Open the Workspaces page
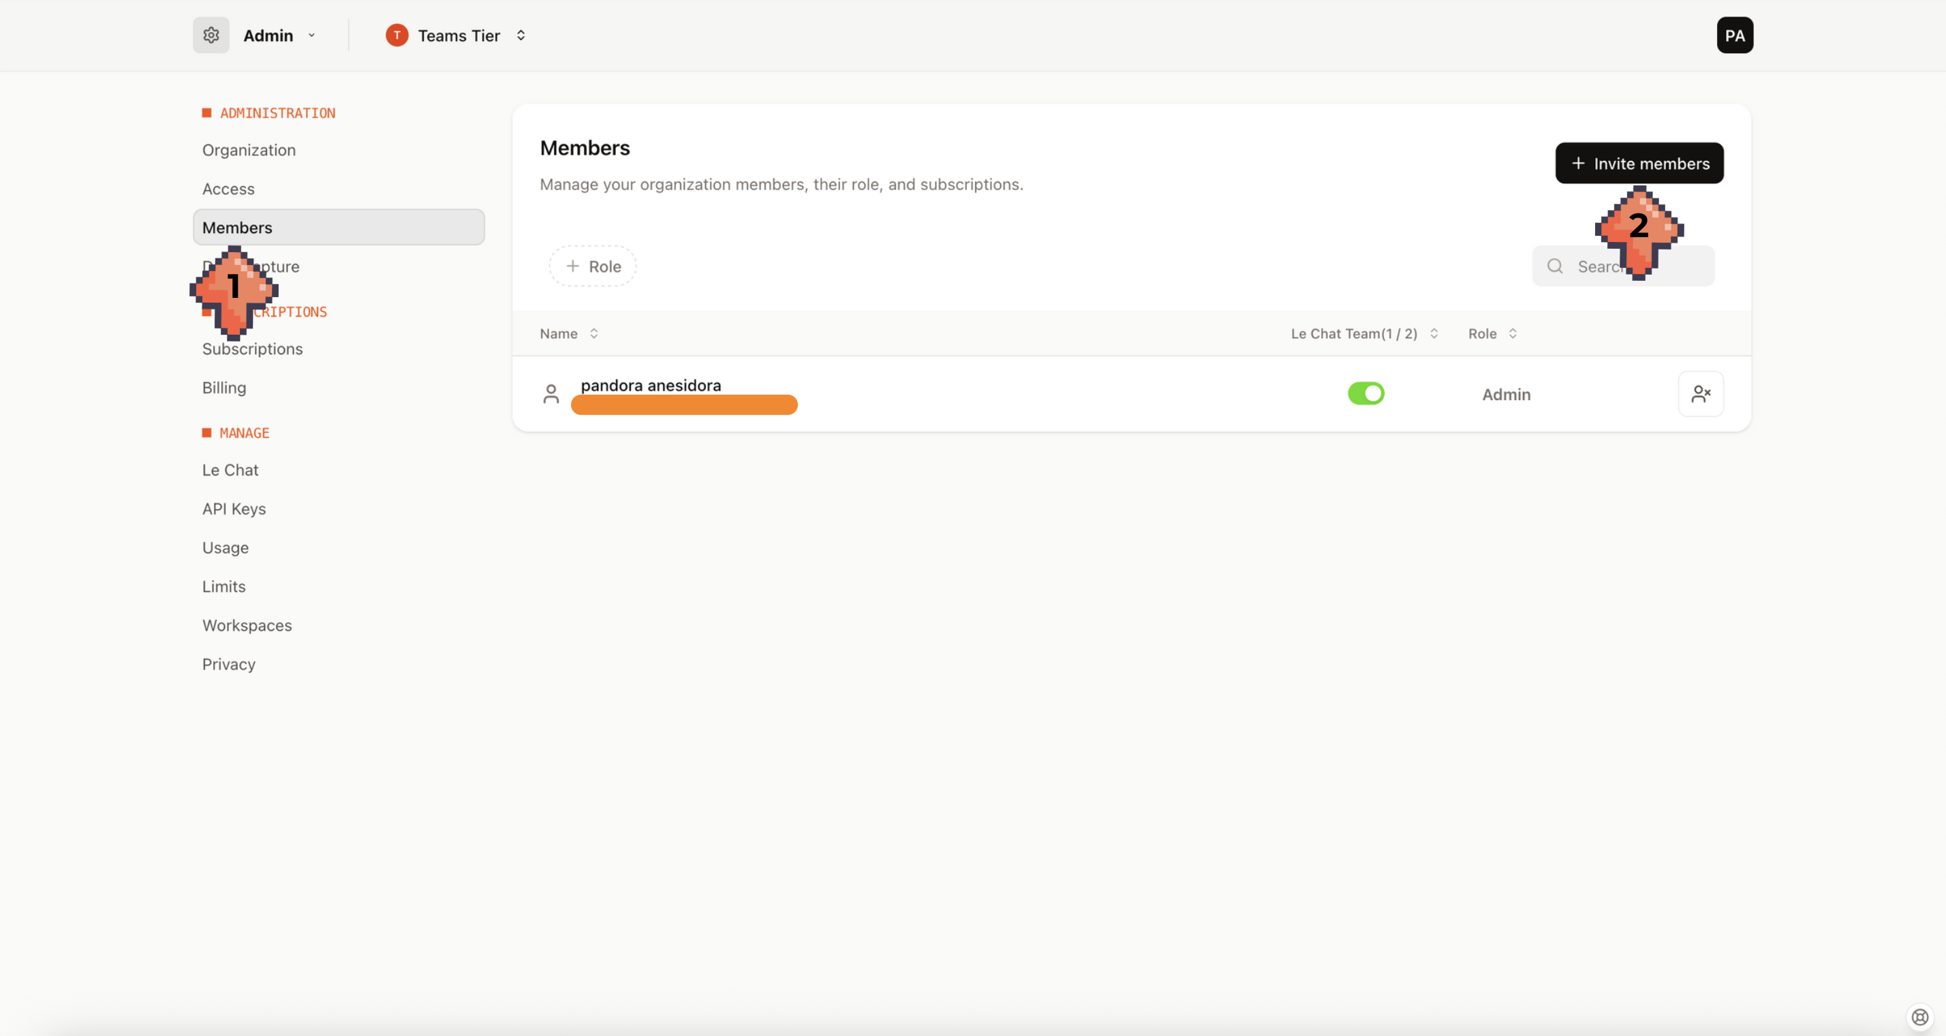The height and width of the screenshot is (1036, 1946). tap(246, 625)
